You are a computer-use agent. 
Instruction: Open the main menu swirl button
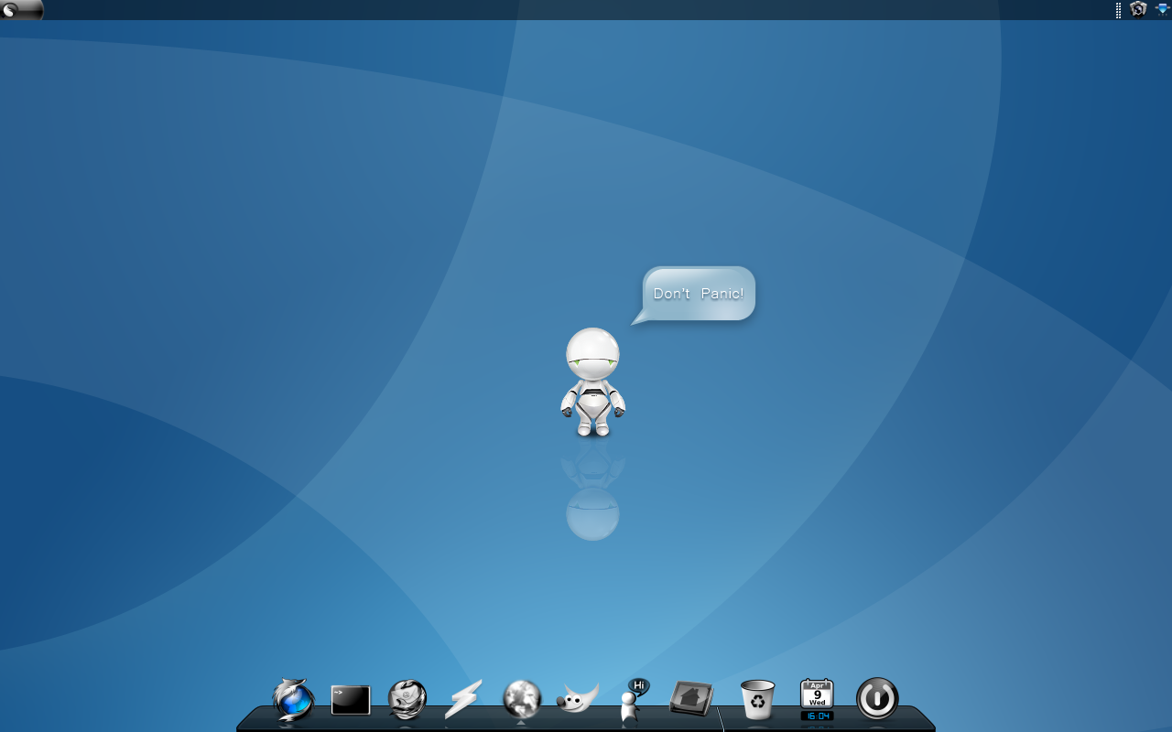[x=21, y=10]
